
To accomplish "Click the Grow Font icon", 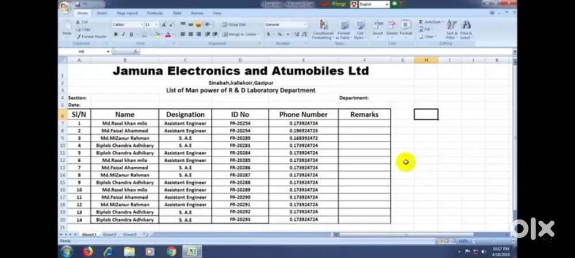I will point(163,25).
